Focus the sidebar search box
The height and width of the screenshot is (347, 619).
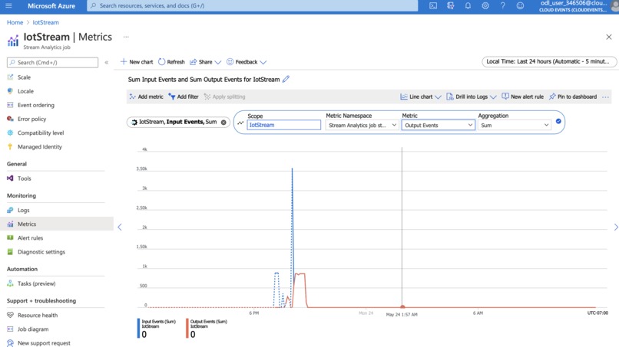52,62
